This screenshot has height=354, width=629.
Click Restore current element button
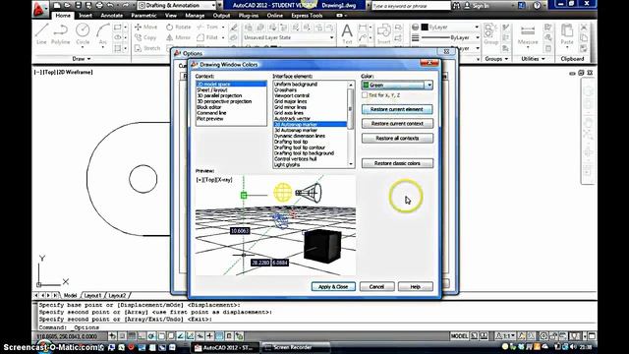[397, 109]
